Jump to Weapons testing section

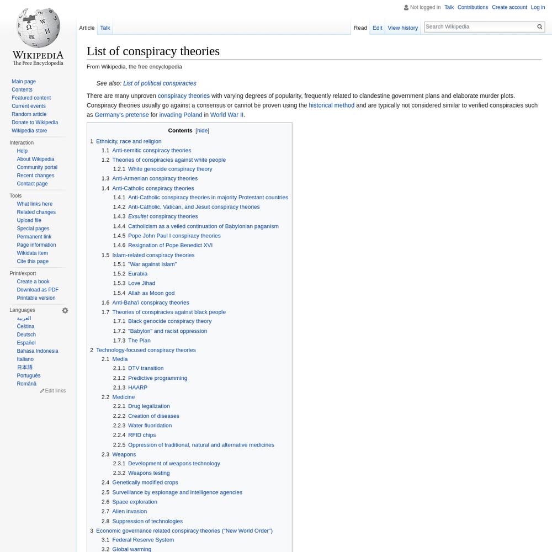click(x=149, y=473)
